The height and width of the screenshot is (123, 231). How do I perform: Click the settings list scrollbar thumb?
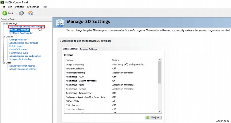click(160, 72)
